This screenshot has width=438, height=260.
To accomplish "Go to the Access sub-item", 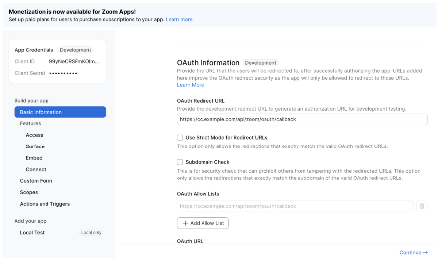I will point(35,135).
